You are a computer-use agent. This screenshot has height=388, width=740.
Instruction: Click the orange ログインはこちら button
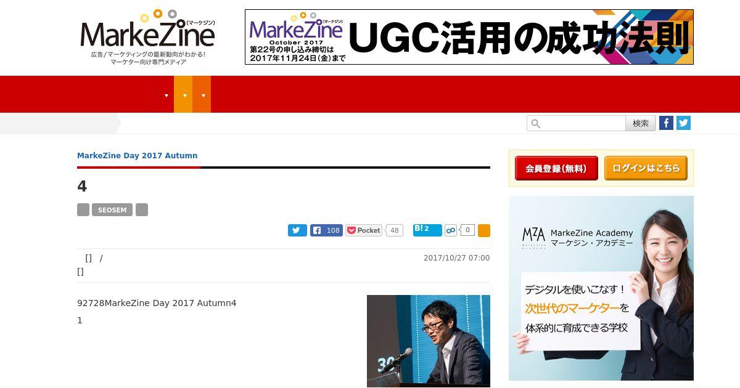pos(646,168)
